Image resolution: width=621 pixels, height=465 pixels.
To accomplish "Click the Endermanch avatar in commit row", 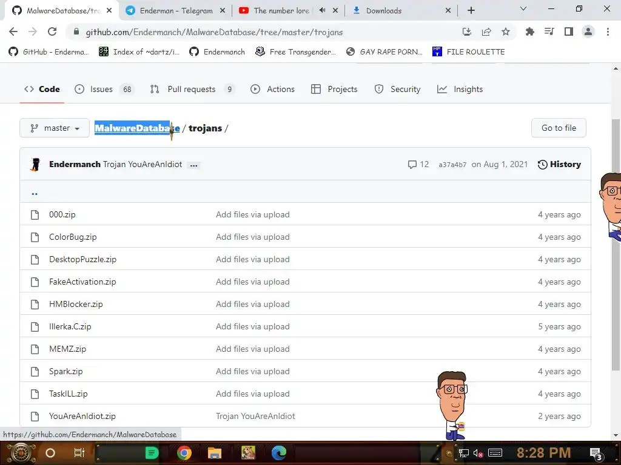I will tap(36, 164).
